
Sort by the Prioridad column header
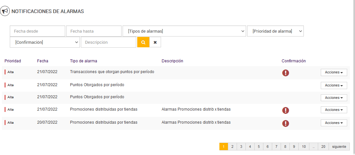[x=13, y=61]
